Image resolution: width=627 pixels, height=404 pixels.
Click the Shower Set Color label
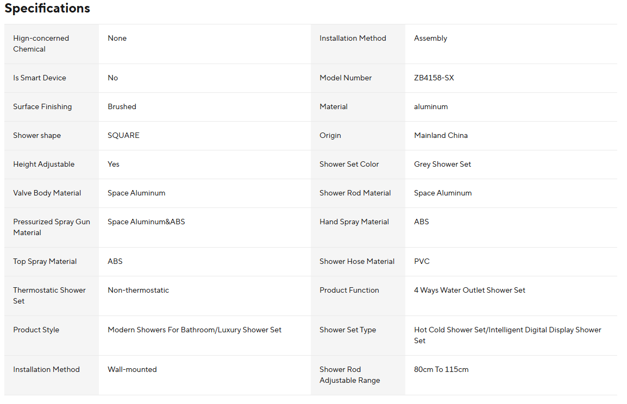(x=349, y=164)
